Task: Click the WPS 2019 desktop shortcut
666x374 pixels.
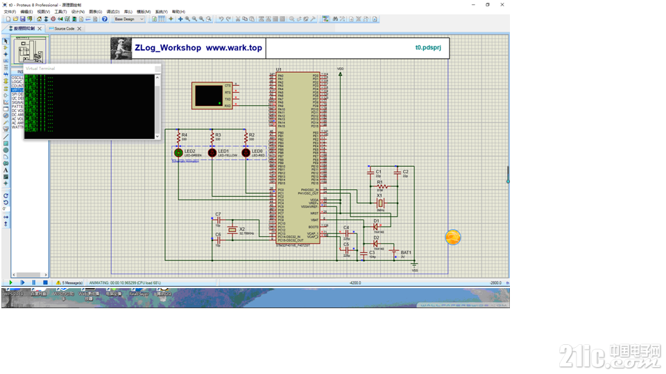Action: [13, 294]
